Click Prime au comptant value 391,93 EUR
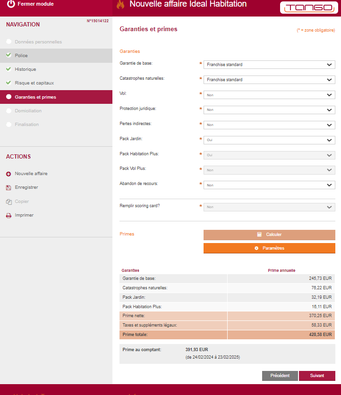The width and height of the screenshot is (341, 395). pyautogui.click(x=197, y=350)
